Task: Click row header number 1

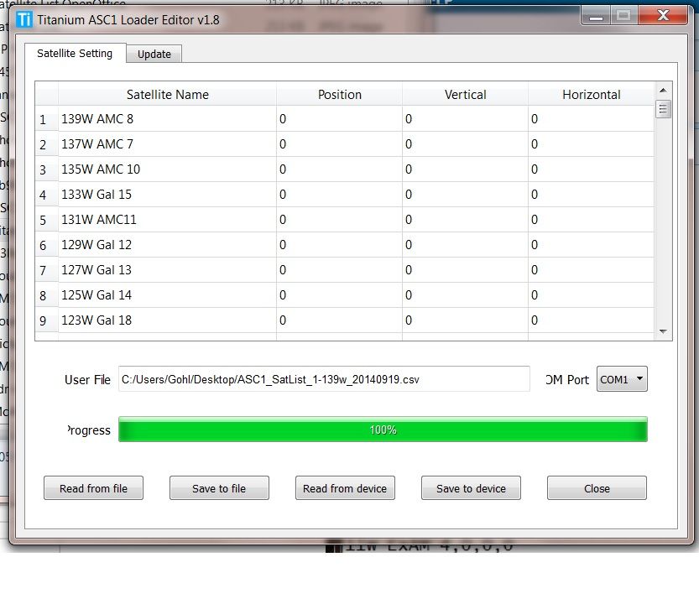Action: coord(46,119)
